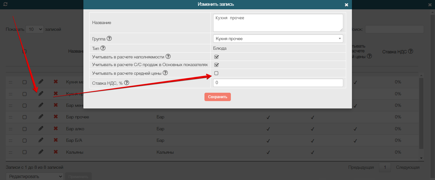
Task: Click the Бар group cell in Бар прочее row
Action: pyautogui.click(x=160, y=117)
